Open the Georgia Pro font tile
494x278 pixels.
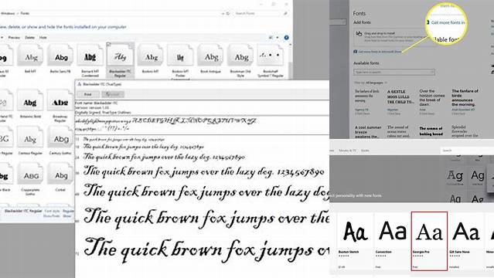point(429,241)
